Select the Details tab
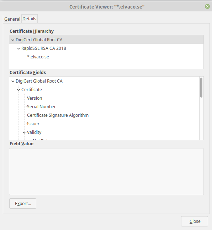The image size is (212, 230). 29,19
